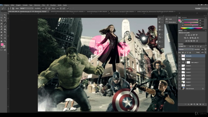Viewport: 208px width, 117px height.
Task: Open the layer blending mode dropdown
Action: (x=186, y=49)
